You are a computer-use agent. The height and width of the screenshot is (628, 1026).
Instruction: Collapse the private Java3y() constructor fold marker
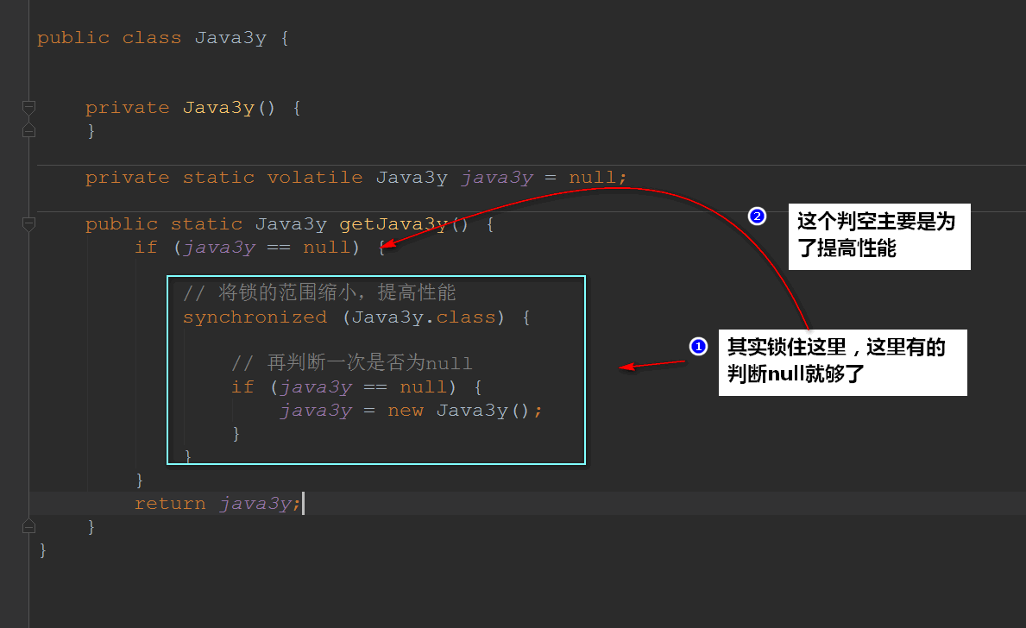click(x=28, y=107)
